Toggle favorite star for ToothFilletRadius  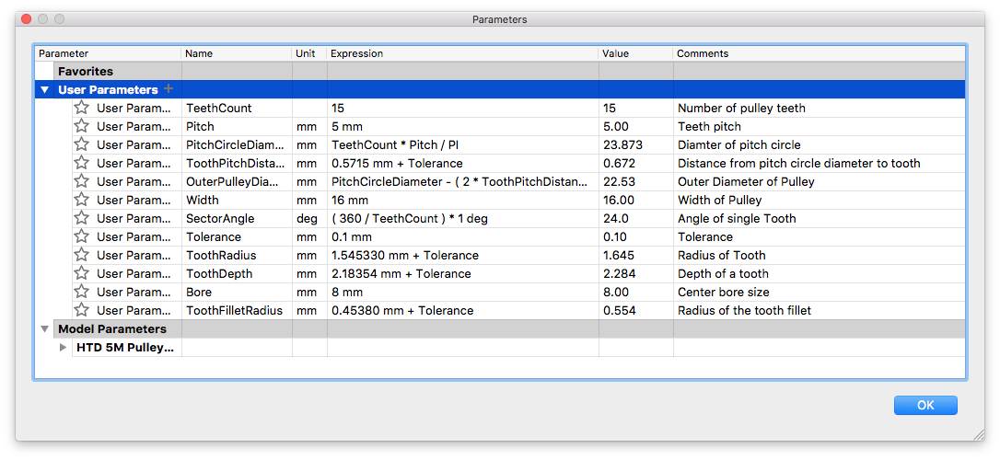click(x=82, y=310)
